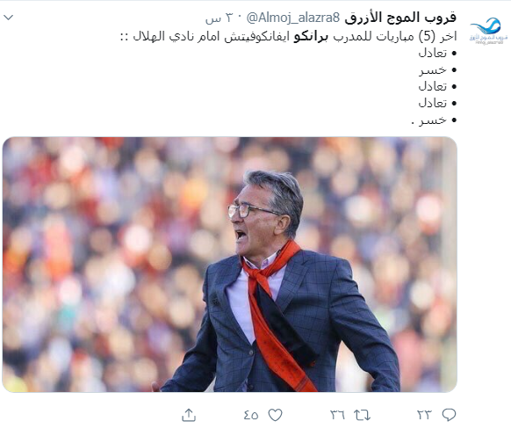View retweets count ٣٦
Viewport: 511px width, 436px height.
coord(338,415)
